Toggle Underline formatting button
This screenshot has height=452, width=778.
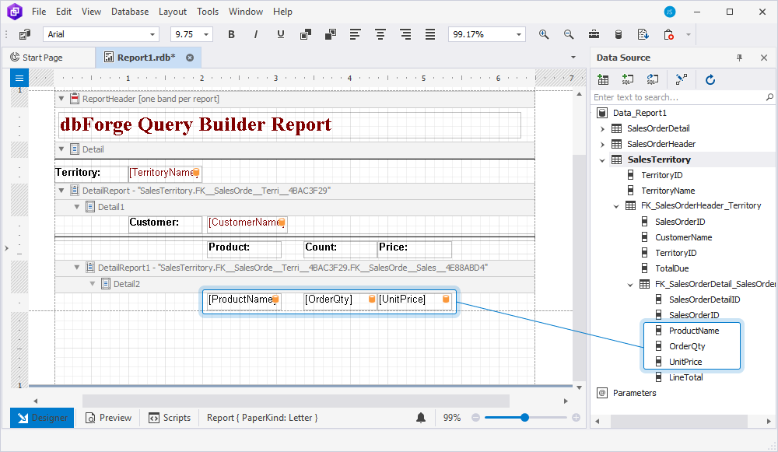pos(280,34)
